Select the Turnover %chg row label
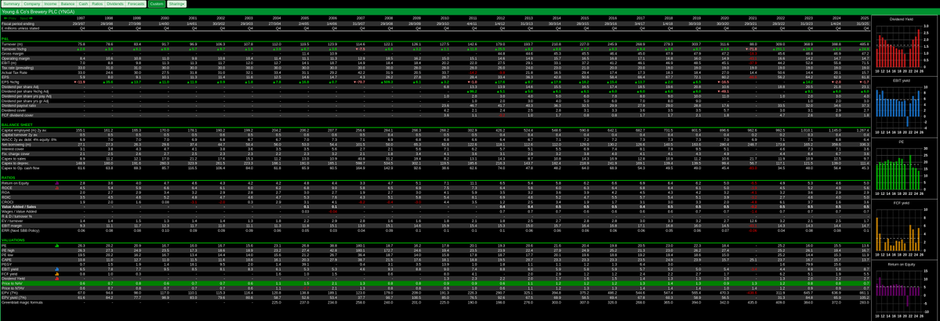The image size is (940, 321). pyautogui.click(x=13, y=49)
